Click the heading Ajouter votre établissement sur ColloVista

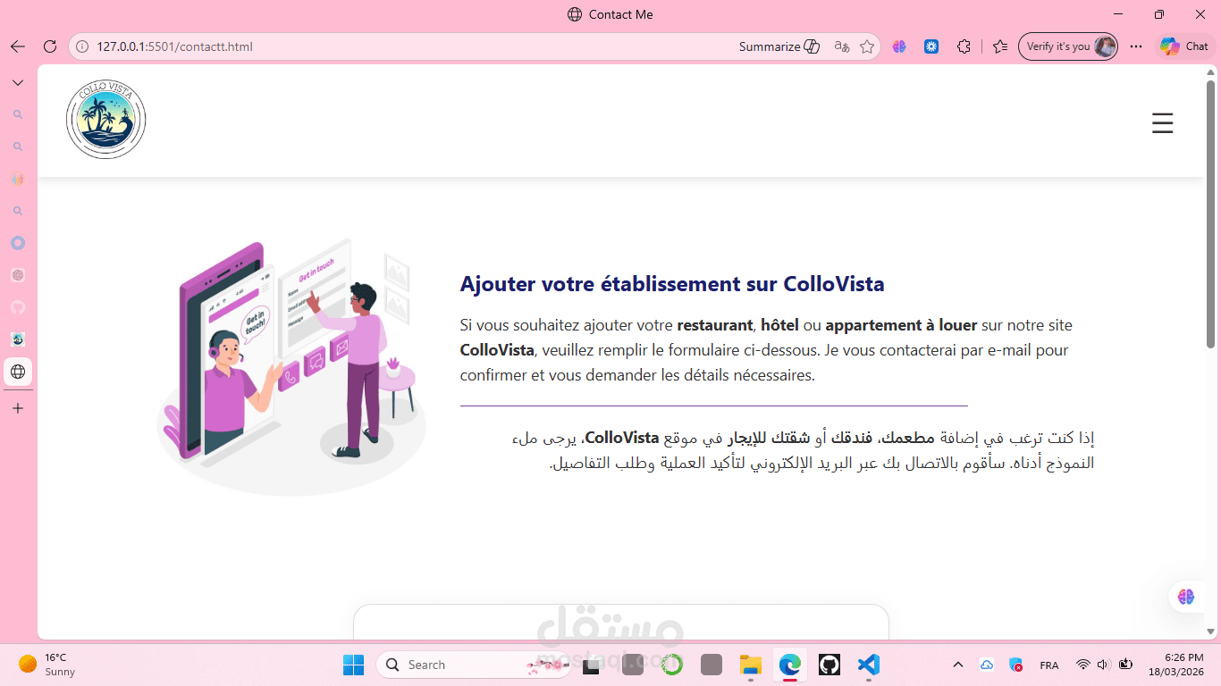[672, 284]
